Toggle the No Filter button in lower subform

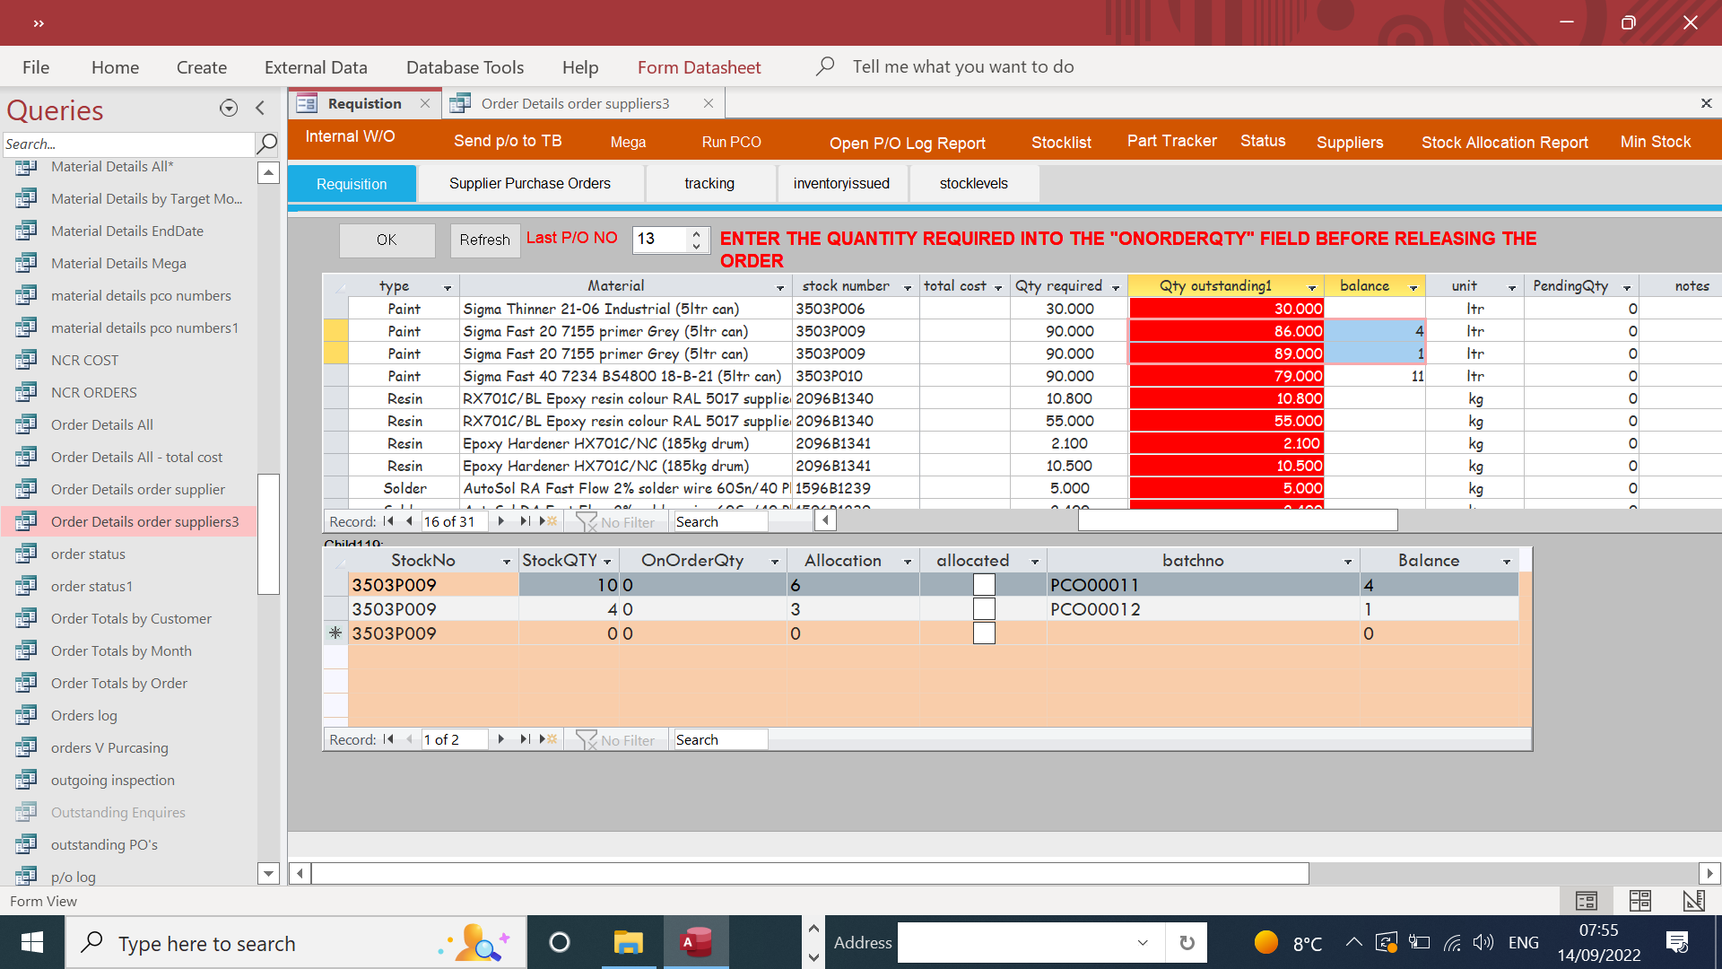coord(616,739)
